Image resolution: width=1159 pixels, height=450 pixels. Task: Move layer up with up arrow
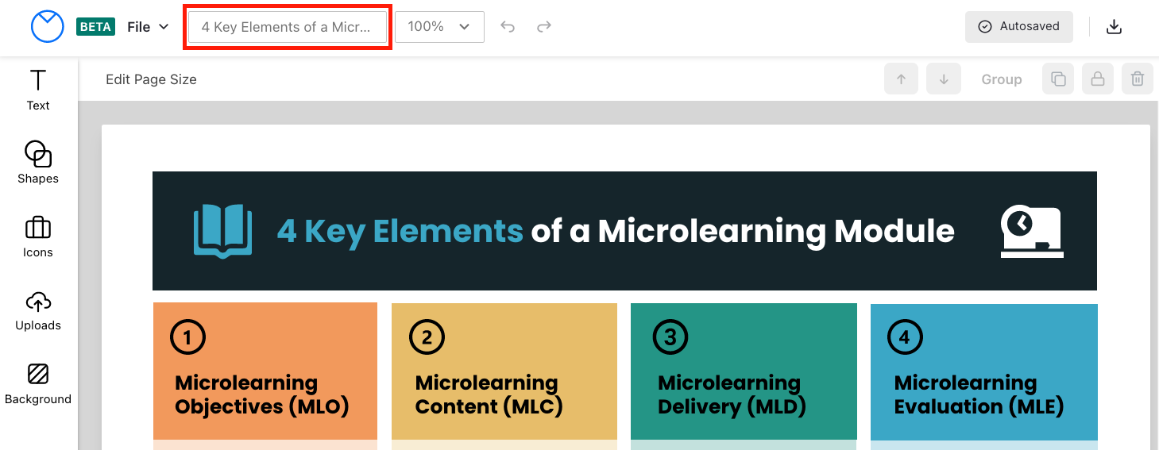(x=901, y=79)
